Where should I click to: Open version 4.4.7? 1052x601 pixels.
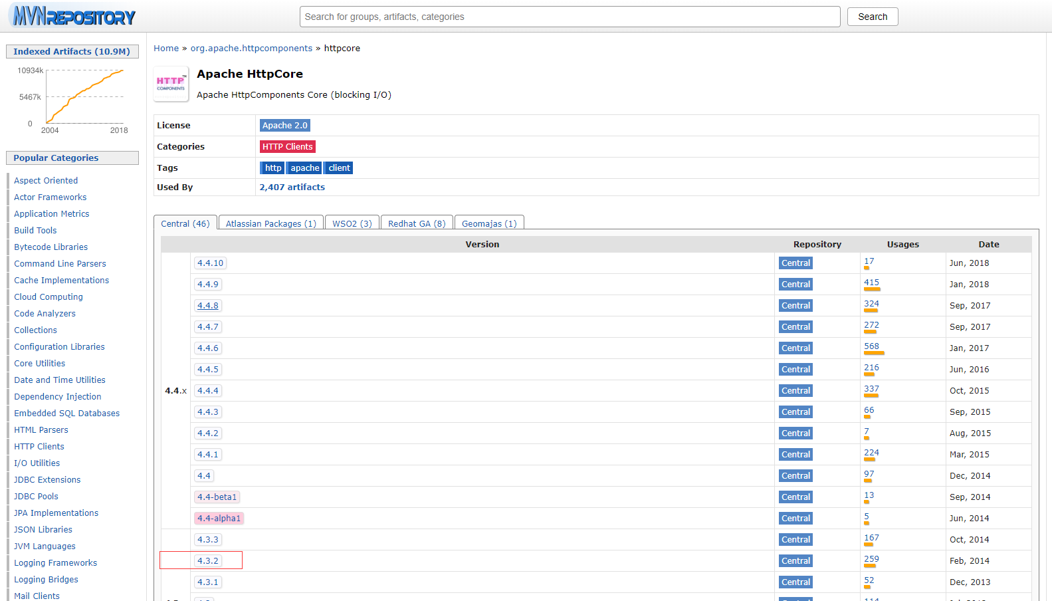coord(207,327)
